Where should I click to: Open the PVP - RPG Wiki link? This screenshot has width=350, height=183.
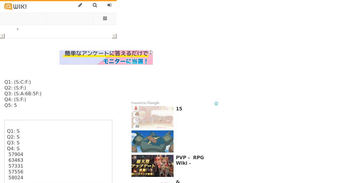(190, 160)
